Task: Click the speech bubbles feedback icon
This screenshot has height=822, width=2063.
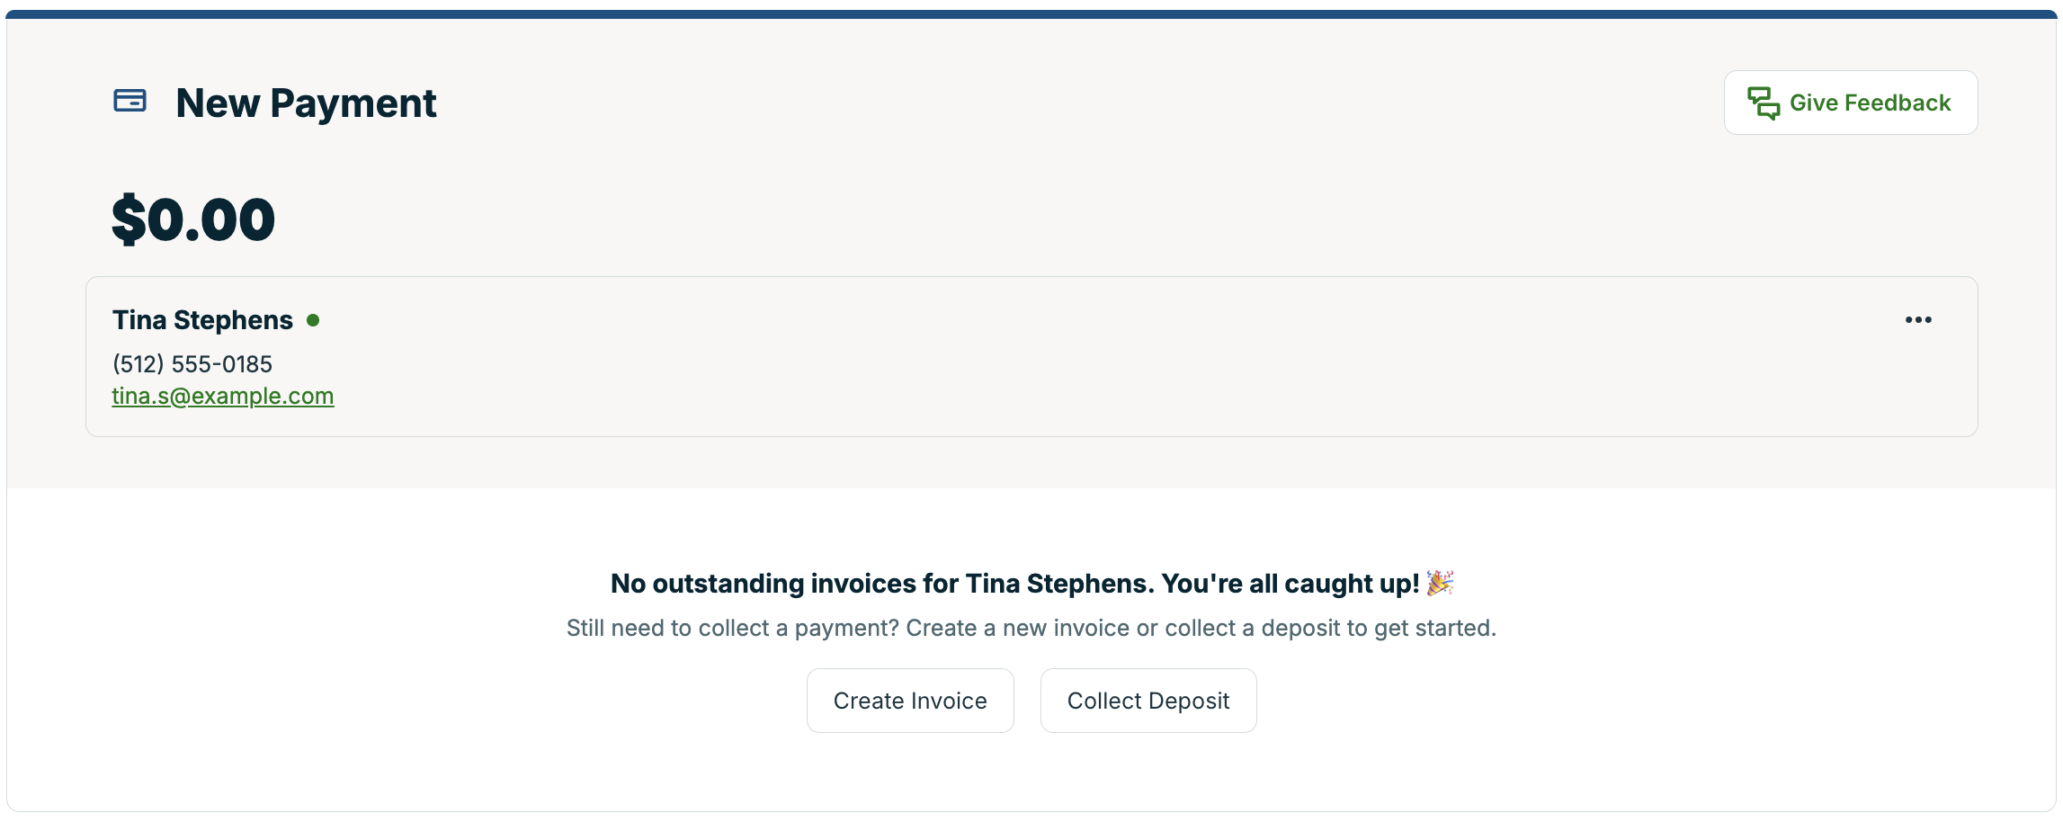Action: 1763,103
